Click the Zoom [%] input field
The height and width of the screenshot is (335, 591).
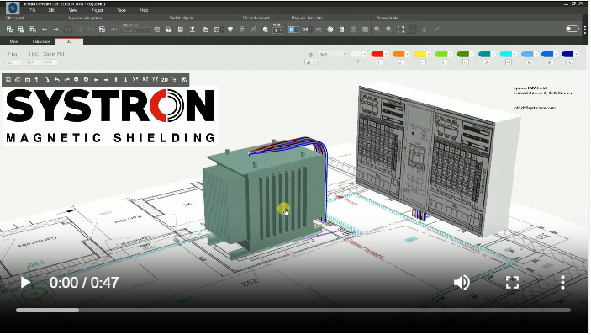tap(50, 62)
